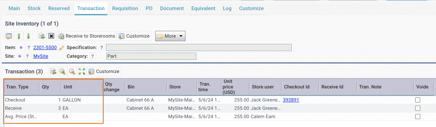
Task: Click the help question mark beside Specification
Action: [102, 48]
